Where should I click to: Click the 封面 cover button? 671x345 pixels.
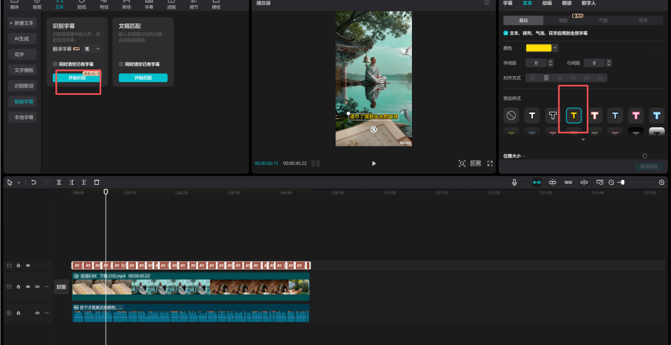(x=61, y=287)
